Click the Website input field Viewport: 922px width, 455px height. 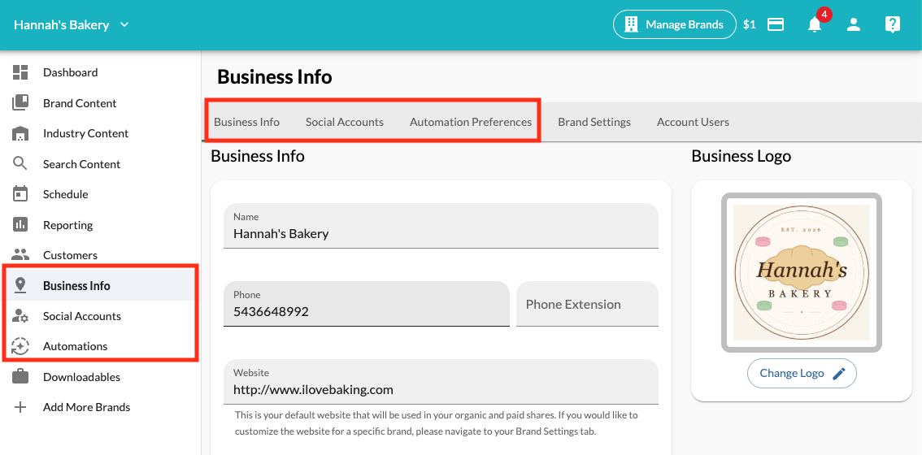click(x=441, y=382)
